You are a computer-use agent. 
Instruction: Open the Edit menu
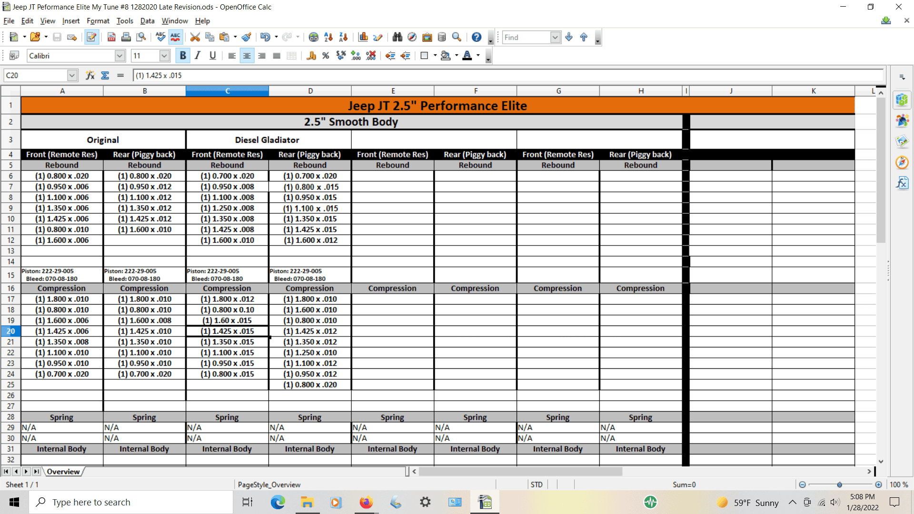(x=27, y=21)
